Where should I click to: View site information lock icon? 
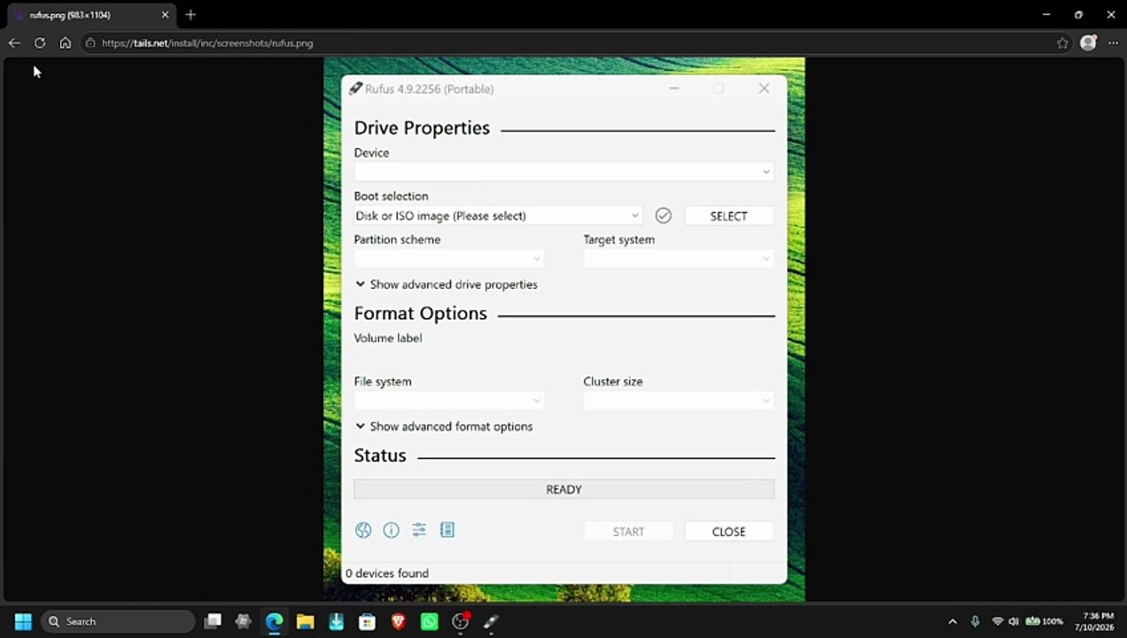[90, 43]
